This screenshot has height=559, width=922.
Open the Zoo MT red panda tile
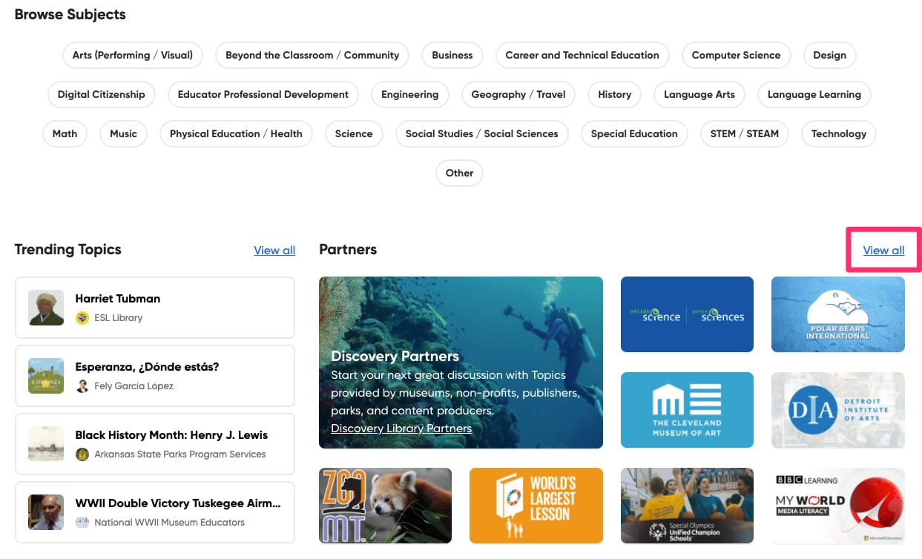pyautogui.click(x=385, y=506)
